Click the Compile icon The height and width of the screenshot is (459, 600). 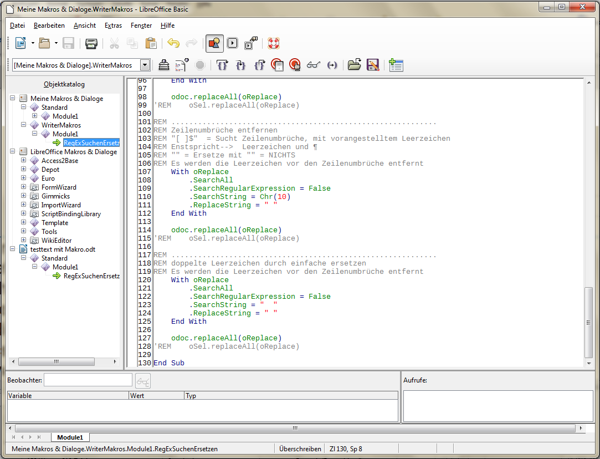tap(164, 65)
